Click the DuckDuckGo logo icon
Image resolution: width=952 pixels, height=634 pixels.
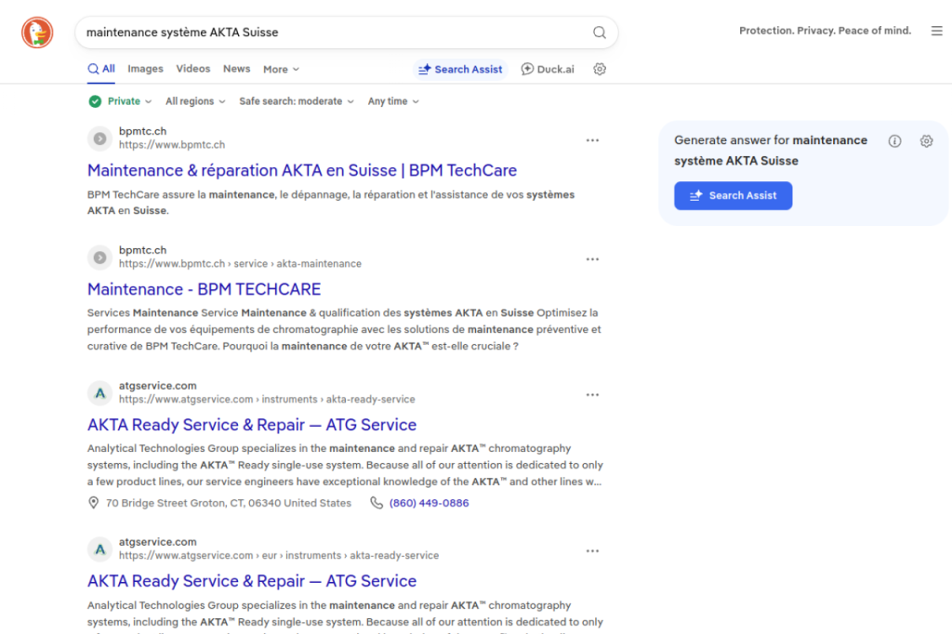tap(37, 33)
